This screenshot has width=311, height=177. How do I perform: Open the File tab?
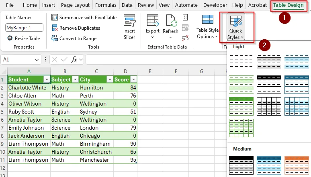pyautogui.click(x=10, y=5)
